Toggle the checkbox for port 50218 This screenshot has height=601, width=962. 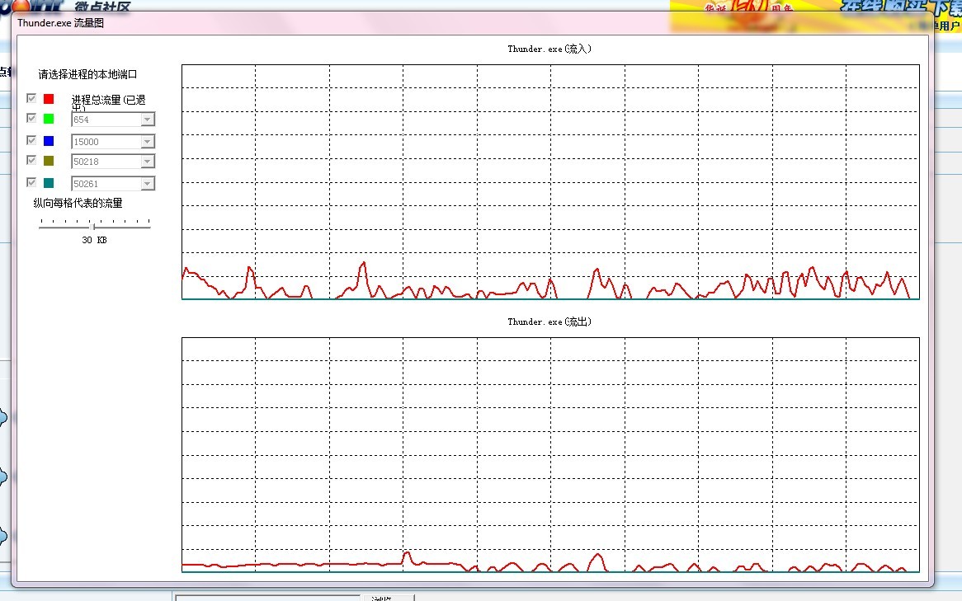(x=31, y=160)
